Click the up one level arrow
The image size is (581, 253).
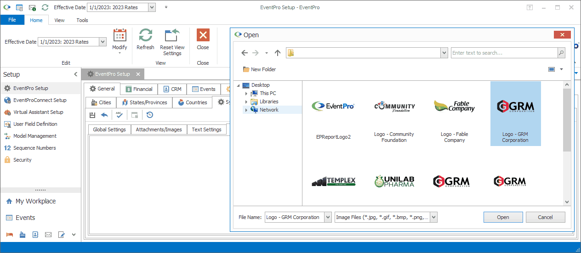tap(277, 53)
